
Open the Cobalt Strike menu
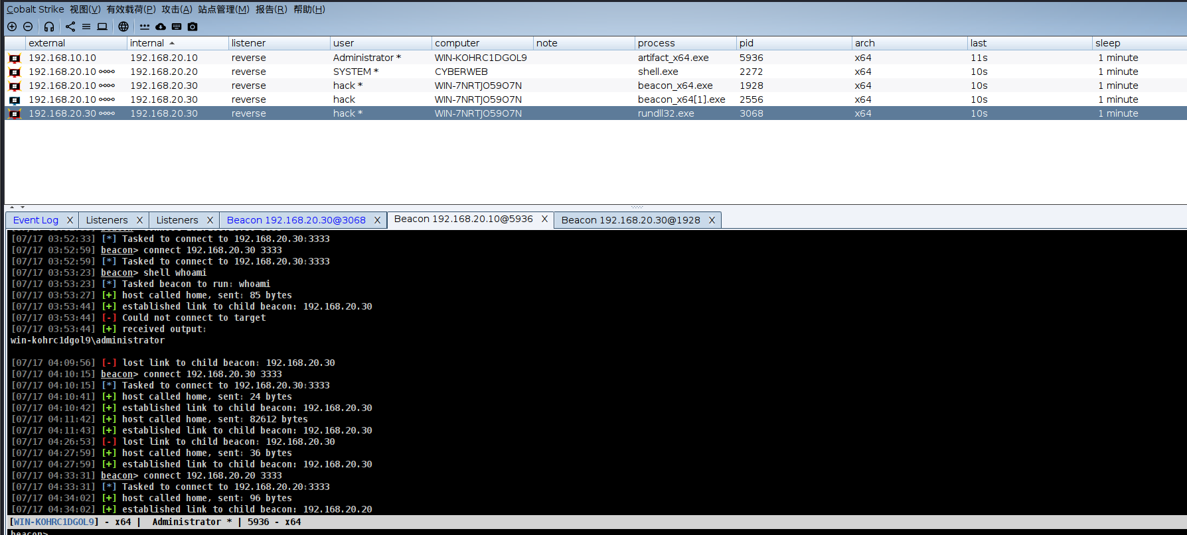[35, 9]
